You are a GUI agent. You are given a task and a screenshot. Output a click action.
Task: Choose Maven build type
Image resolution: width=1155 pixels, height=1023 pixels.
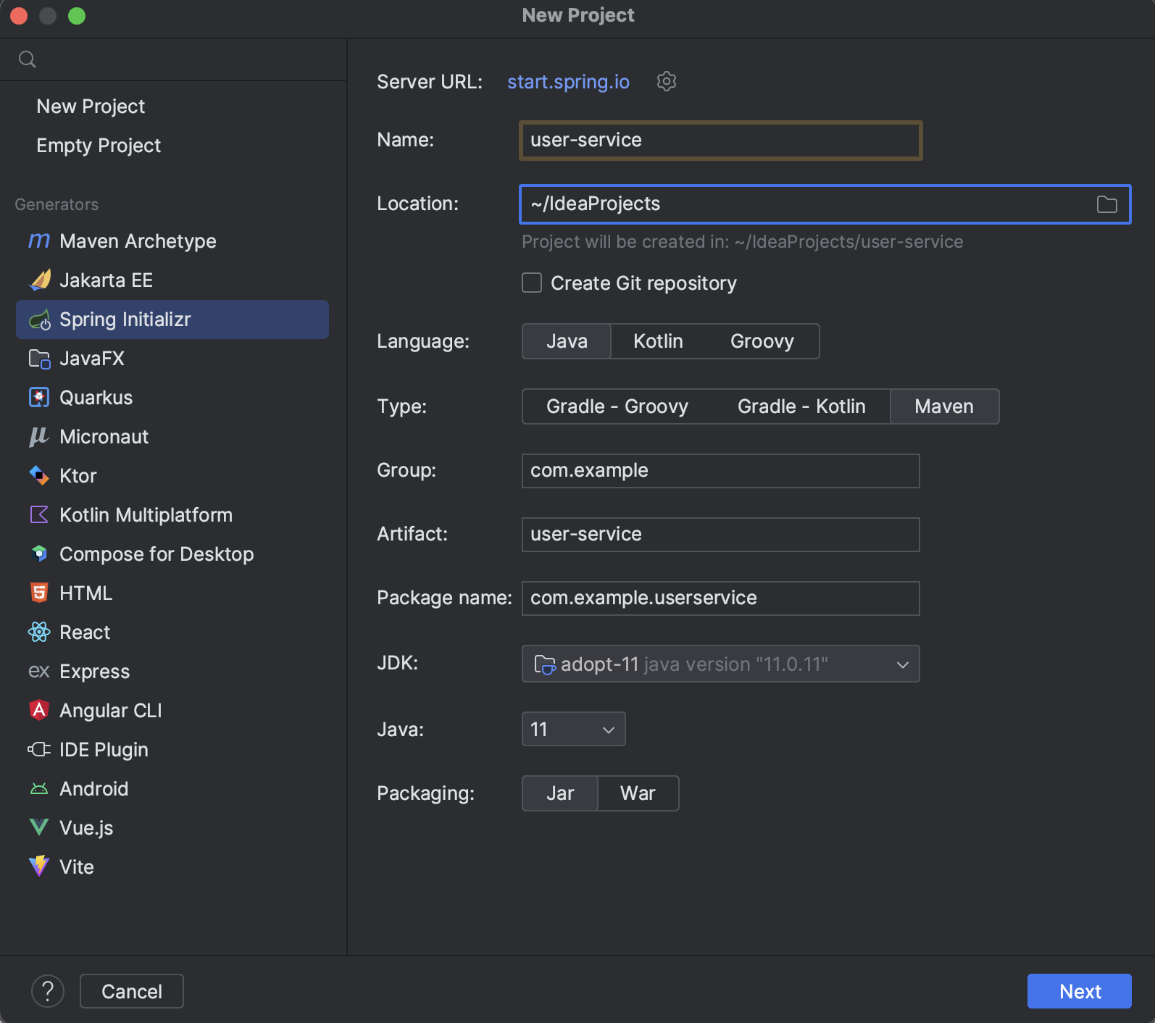click(944, 406)
